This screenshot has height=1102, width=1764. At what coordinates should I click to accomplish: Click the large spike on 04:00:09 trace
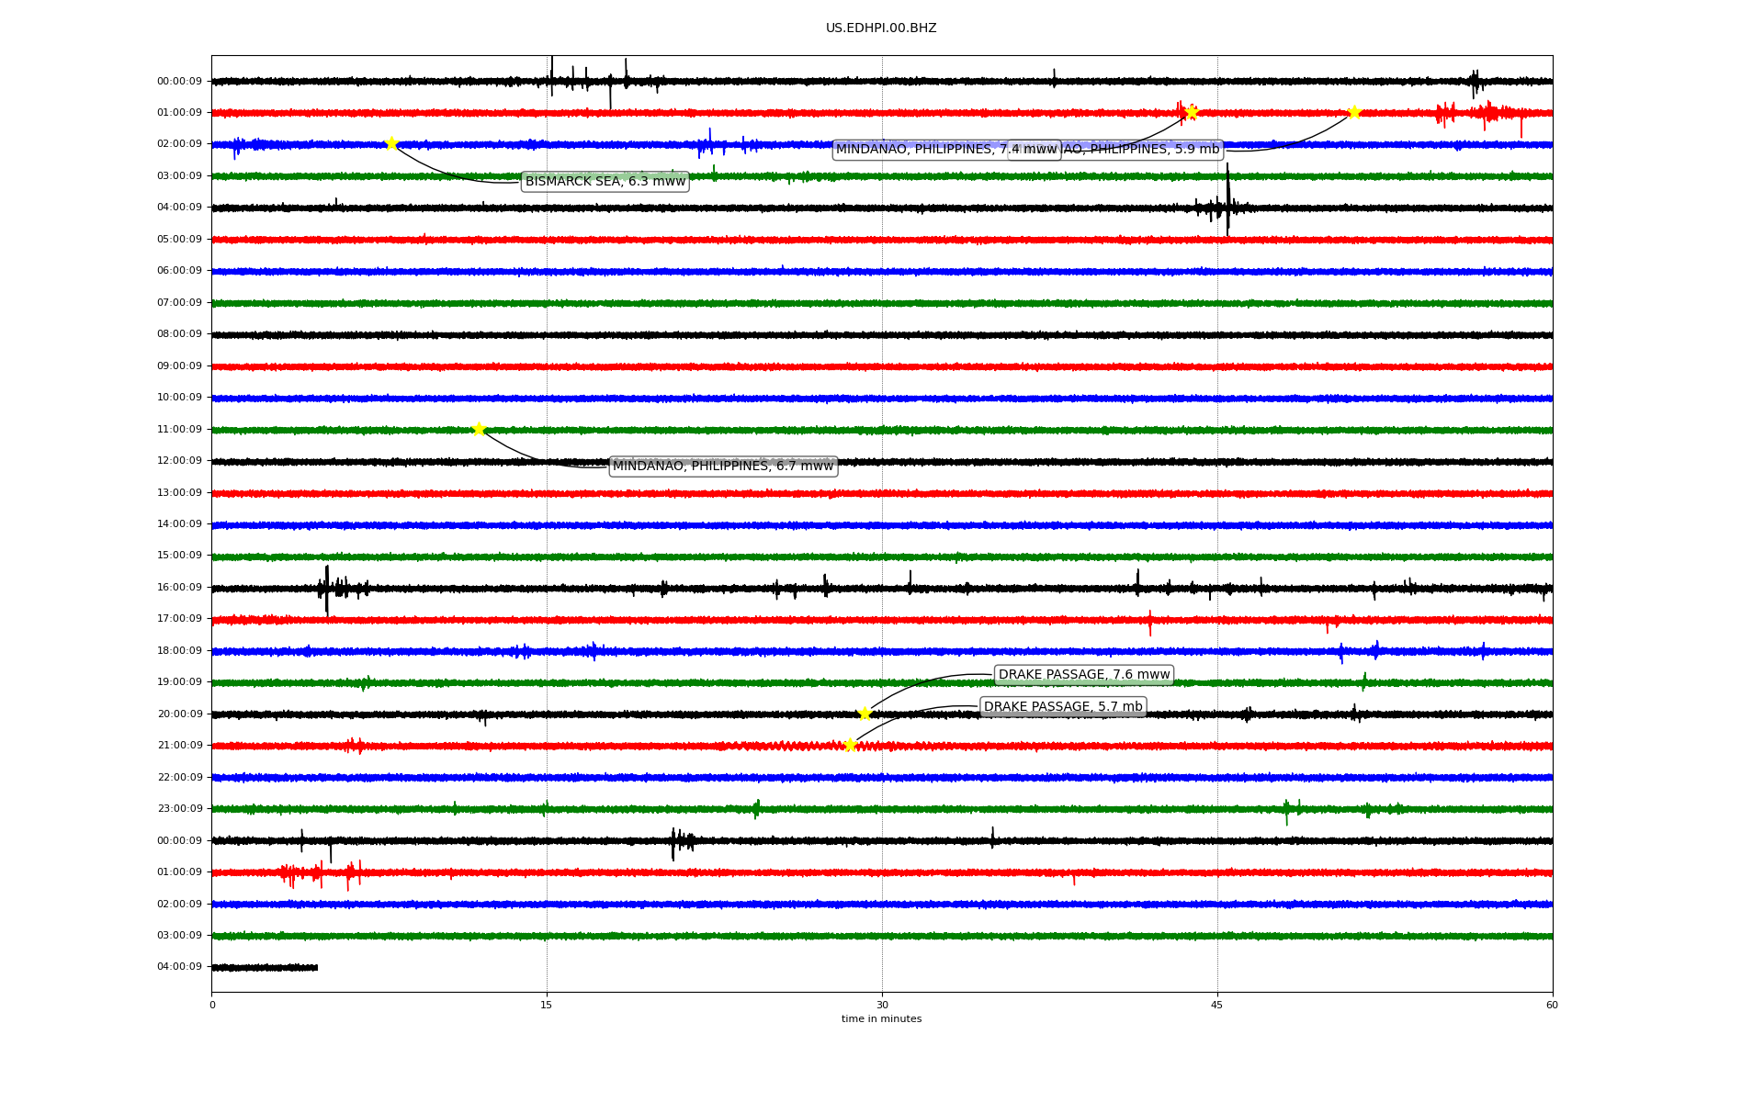1227,202
